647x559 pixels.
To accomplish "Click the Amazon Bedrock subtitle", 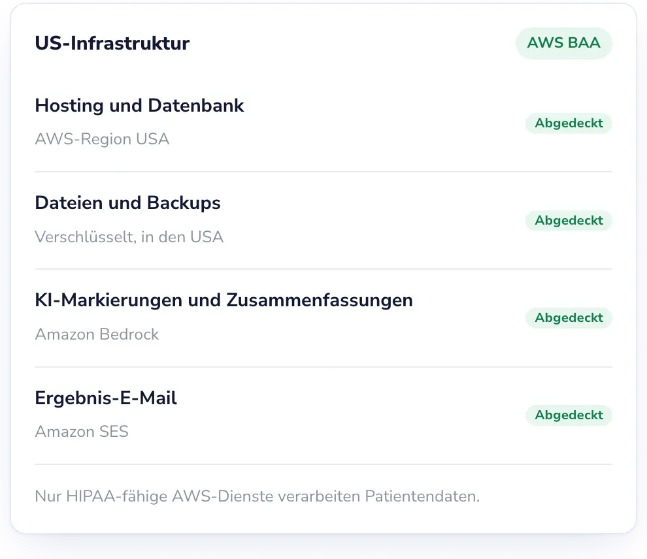I will [x=97, y=334].
